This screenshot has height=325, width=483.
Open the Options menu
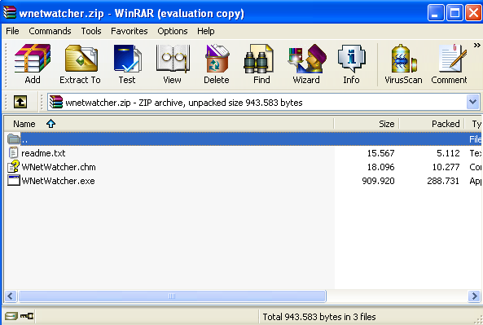point(173,31)
